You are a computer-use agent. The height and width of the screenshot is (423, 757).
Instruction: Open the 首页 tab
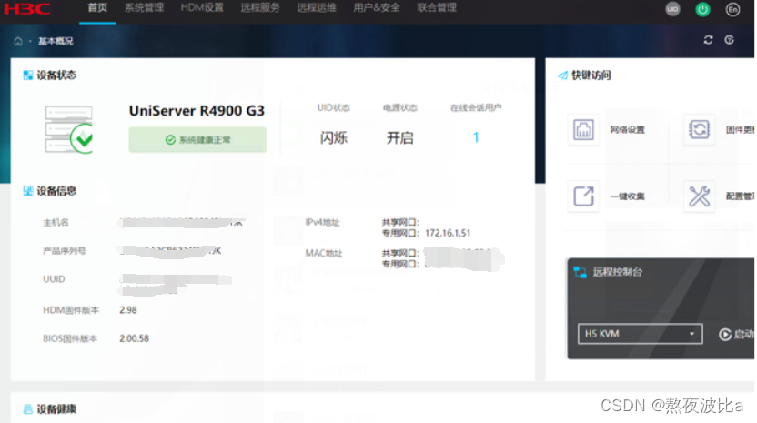click(97, 7)
